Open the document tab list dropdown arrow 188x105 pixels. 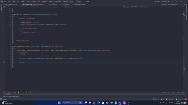[x=182, y=5]
